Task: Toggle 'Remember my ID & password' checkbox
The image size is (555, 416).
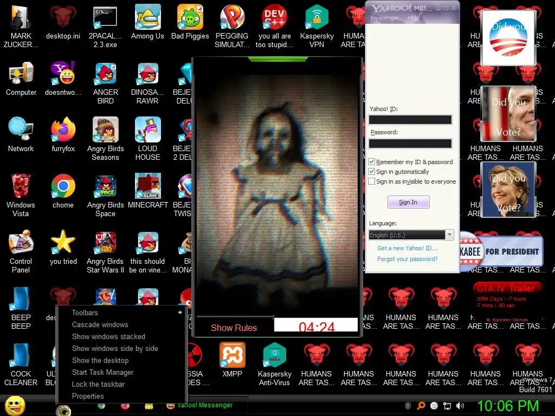Action: coord(372,161)
